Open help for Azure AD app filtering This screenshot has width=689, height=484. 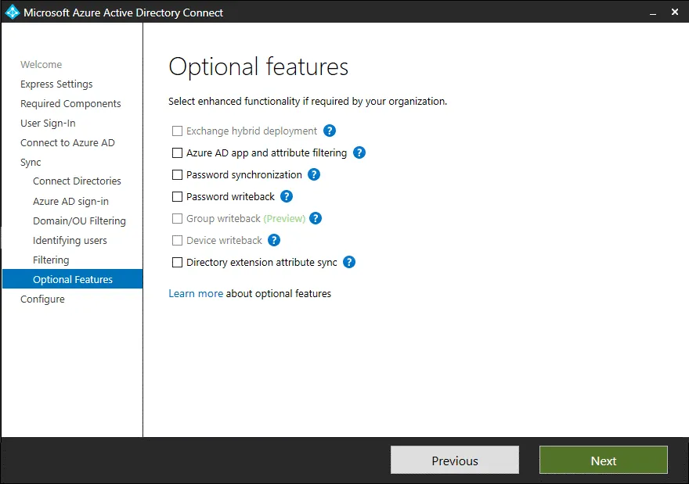coord(359,153)
